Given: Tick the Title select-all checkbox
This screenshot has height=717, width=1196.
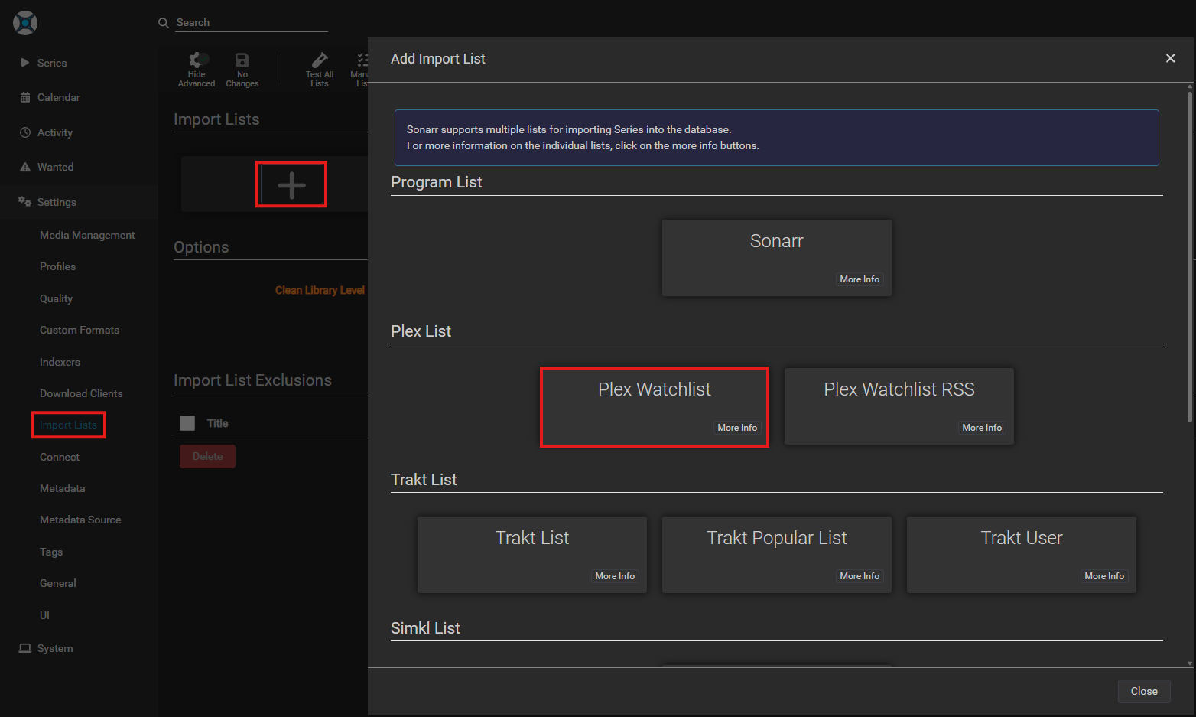Looking at the screenshot, I should [187, 423].
